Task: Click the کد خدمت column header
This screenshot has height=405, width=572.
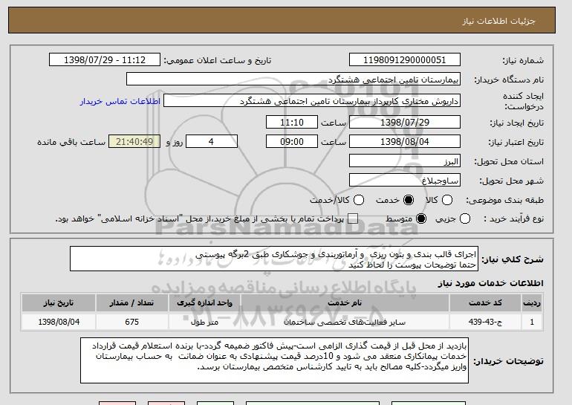Action: point(485,303)
